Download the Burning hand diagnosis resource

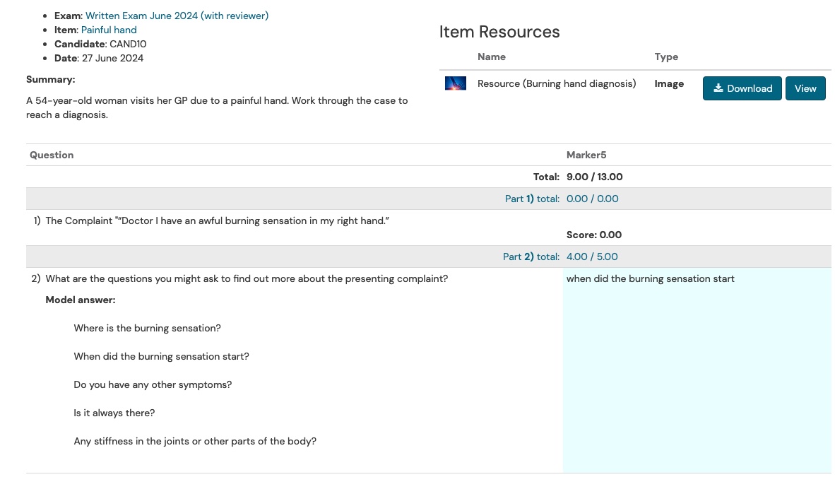(742, 88)
